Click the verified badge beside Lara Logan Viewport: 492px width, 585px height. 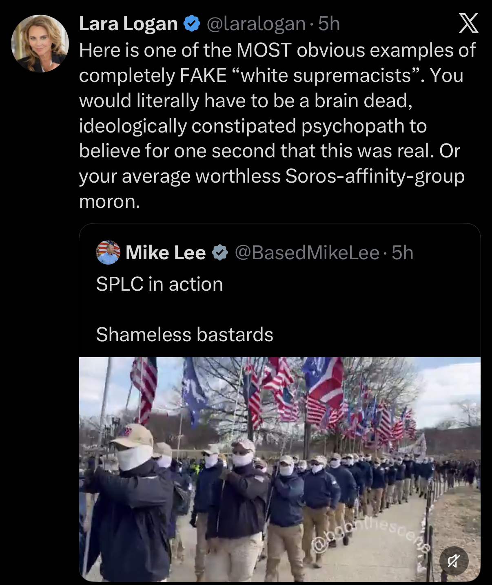192,24
